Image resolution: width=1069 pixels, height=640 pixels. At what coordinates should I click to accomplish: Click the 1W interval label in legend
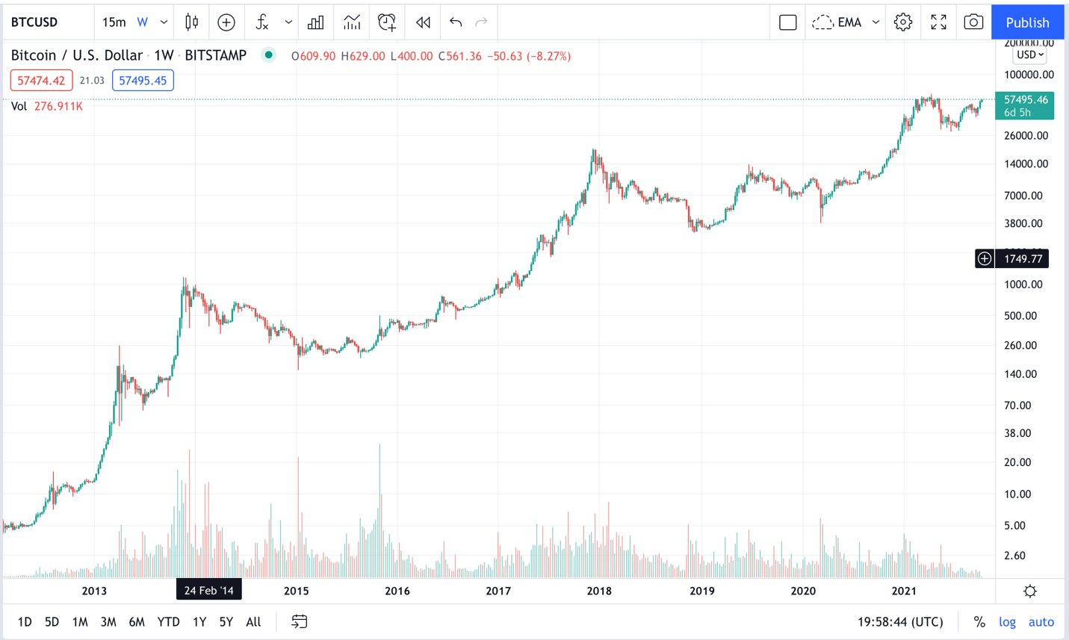[164, 55]
